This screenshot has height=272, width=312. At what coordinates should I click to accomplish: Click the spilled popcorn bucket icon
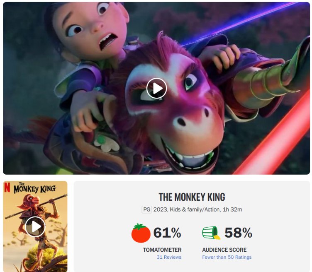tap(211, 233)
